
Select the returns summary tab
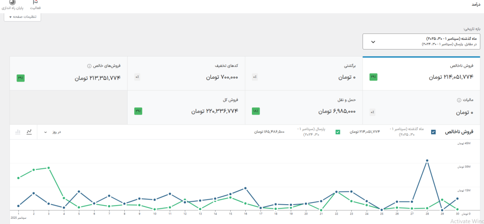303,73
